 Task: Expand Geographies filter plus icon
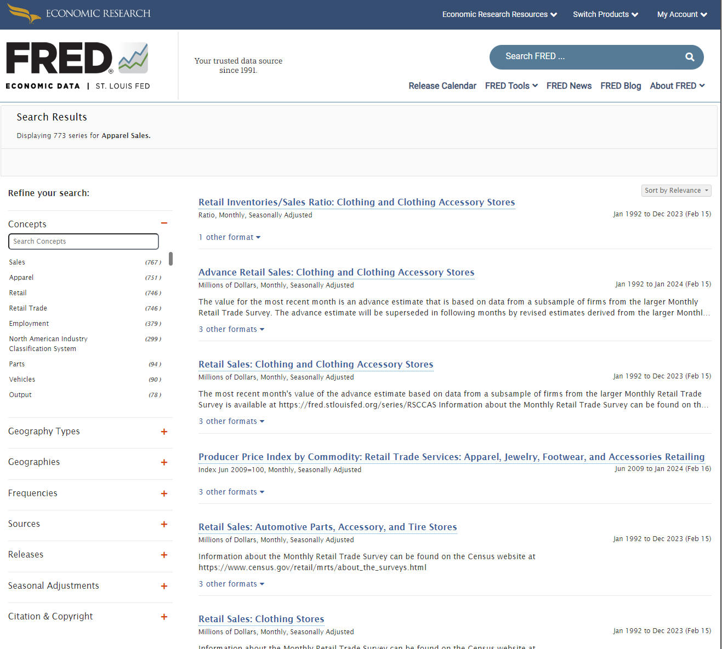(164, 462)
